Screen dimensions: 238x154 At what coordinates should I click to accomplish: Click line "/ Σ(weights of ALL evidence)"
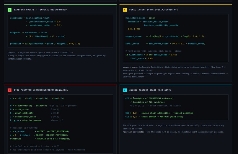tap(147, 102)
